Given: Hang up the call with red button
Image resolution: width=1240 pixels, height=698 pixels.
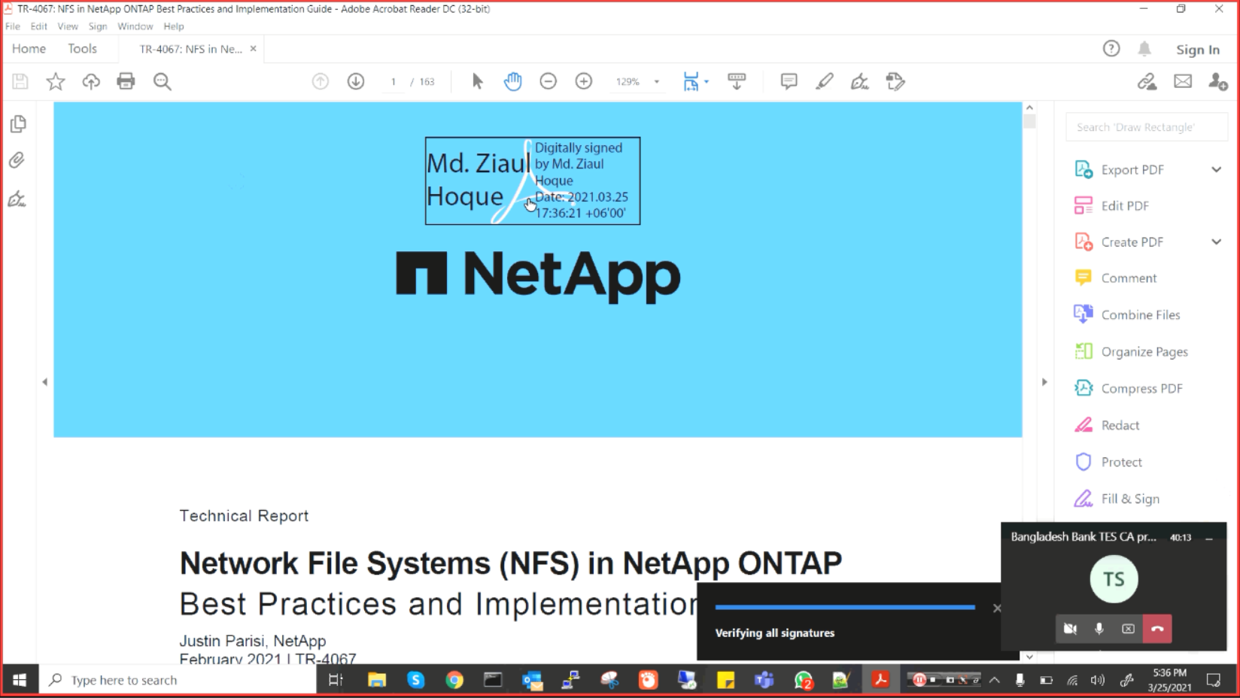Looking at the screenshot, I should click(1157, 629).
